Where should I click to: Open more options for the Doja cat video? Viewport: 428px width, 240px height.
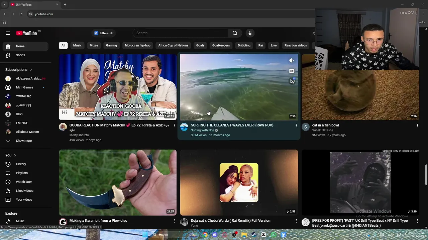tap(296, 221)
